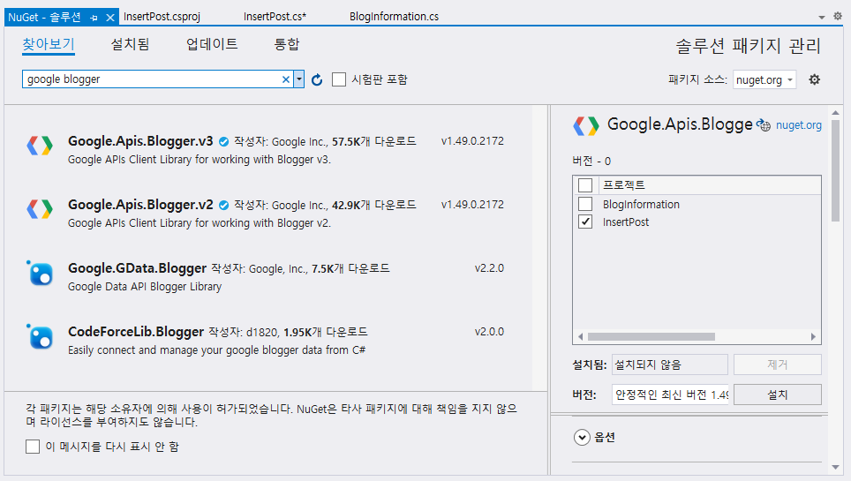The image size is (851, 481).
Task: Open the nuget.org link
Action: point(798,124)
